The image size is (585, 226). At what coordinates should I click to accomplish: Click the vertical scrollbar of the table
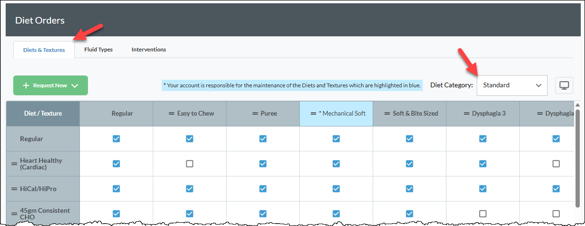point(577,158)
